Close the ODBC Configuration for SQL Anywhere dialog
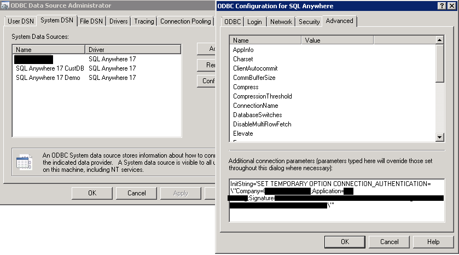Viewport: 459px width, 255px height. [452, 6]
